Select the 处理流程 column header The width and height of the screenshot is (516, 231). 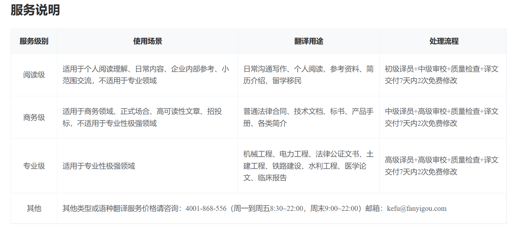444,41
